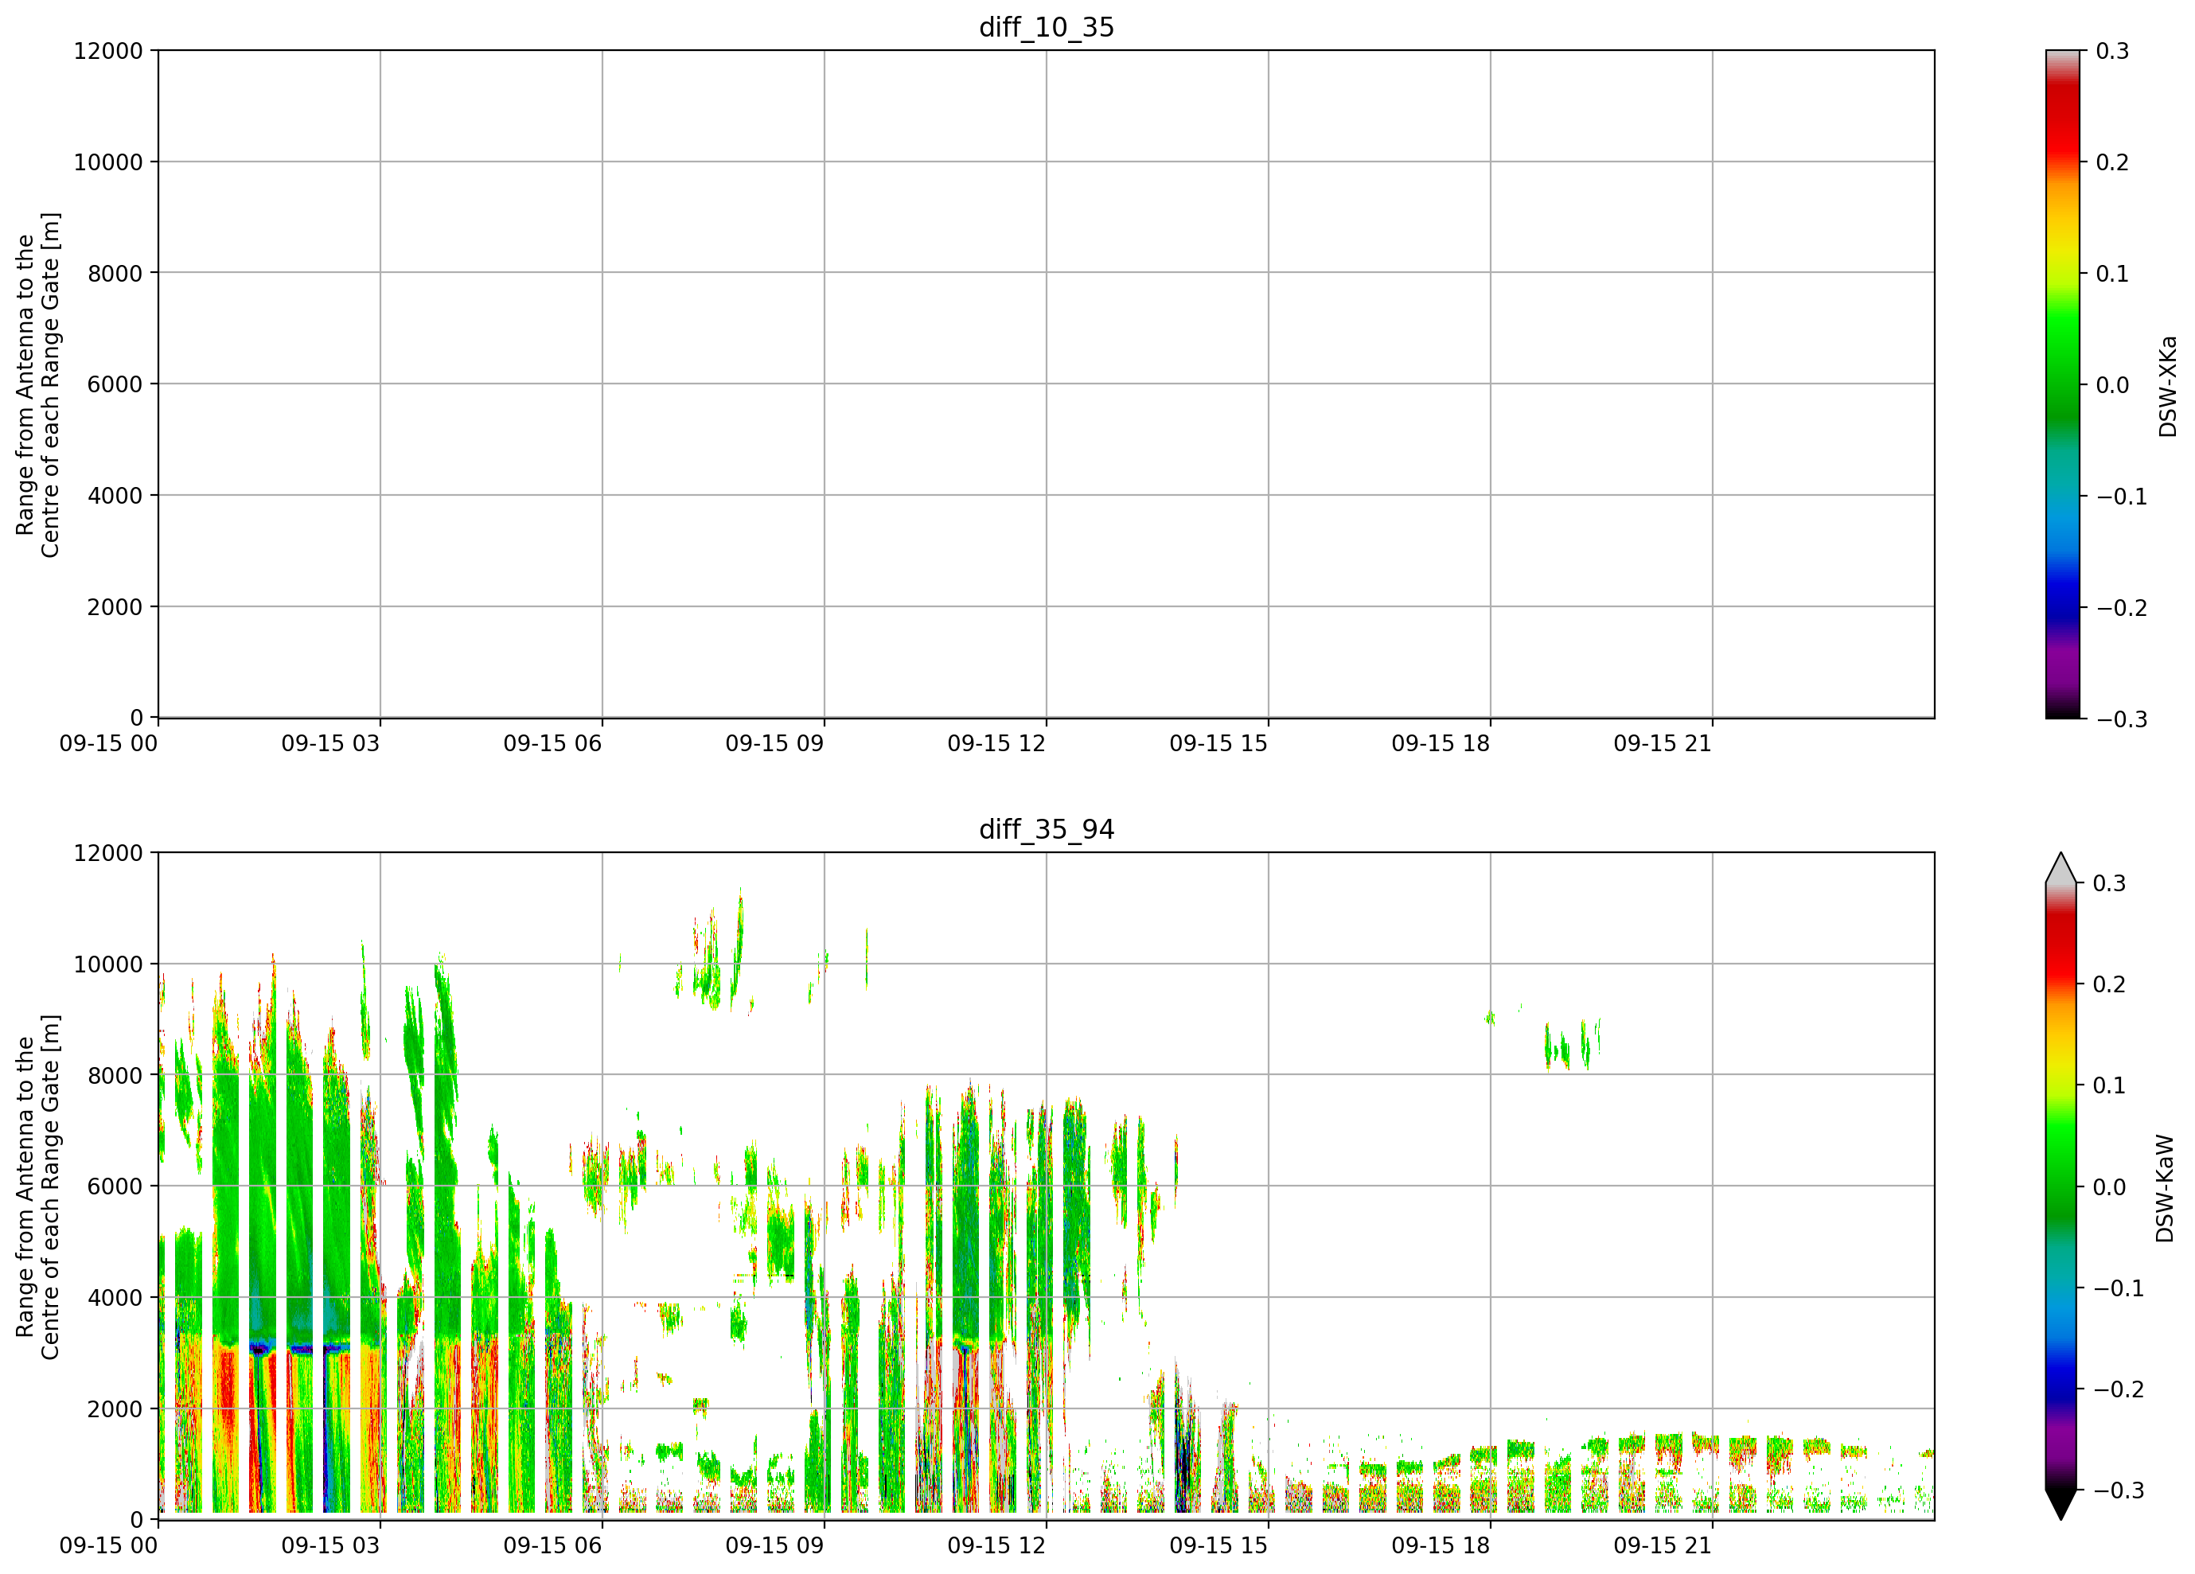This screenshot has width=2195, height=1574.
Task: Click the 09-15 18 label under the diff_35_94 plot
Action: (1441, 1545)
